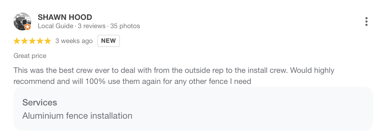Click the NEW badge beside the timestamp
The image size is (388, 138).
(108, 41)
